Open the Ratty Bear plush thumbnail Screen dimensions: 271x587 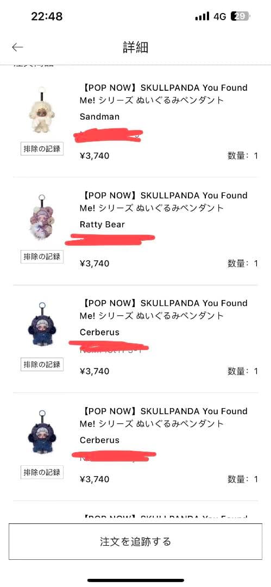coord(42,218)
